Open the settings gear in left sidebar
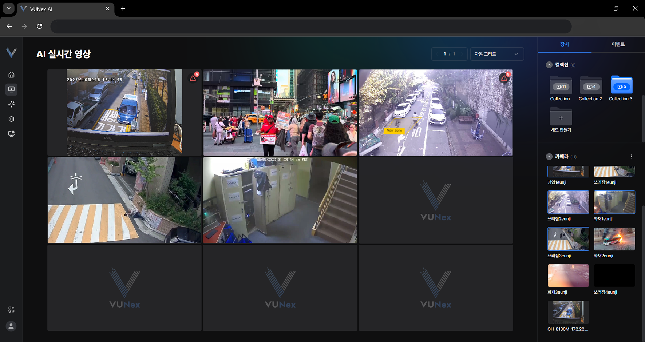The height and width of the screenshot is (342, 645). (x=11, y=119)
